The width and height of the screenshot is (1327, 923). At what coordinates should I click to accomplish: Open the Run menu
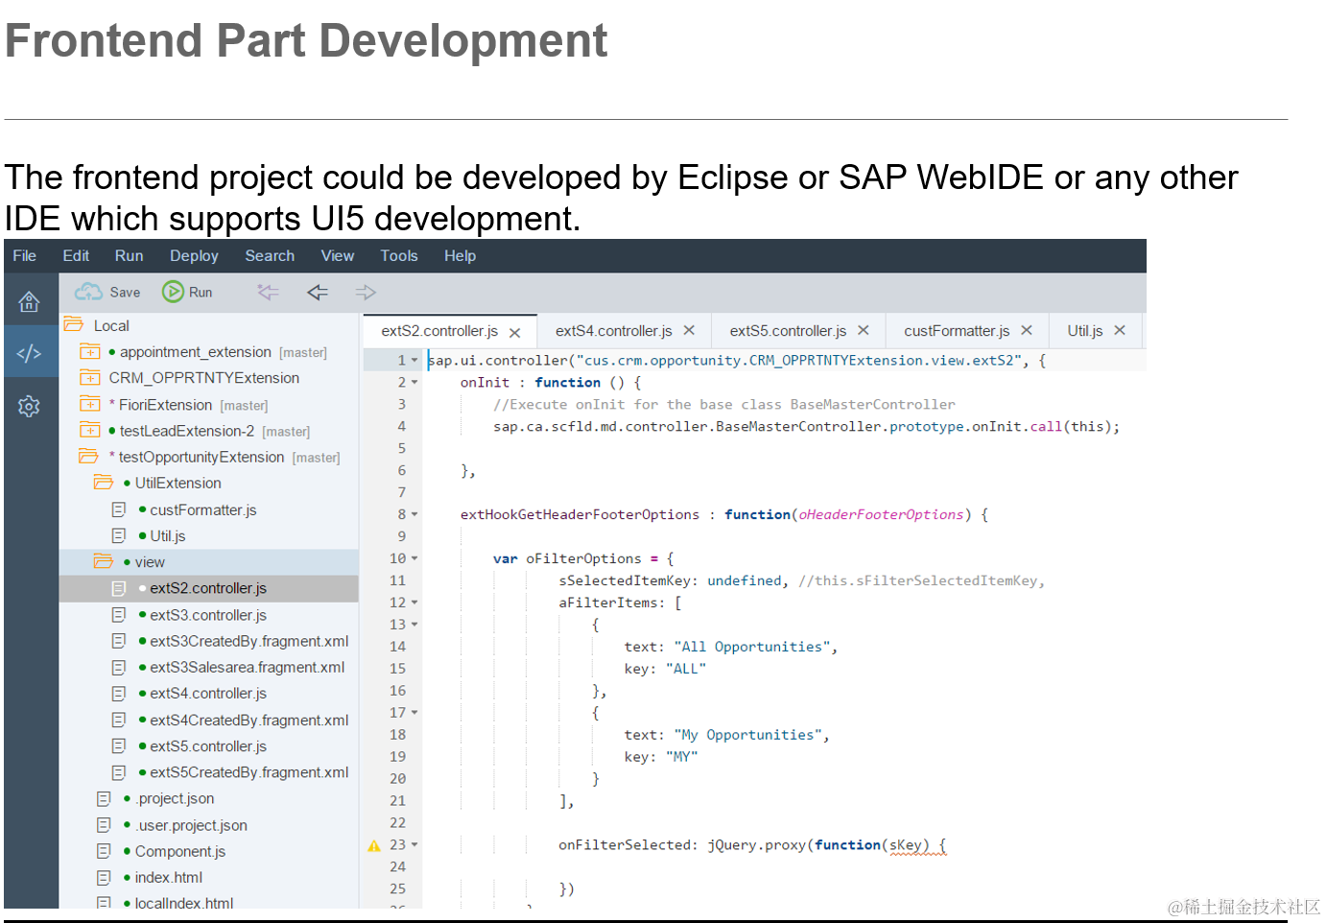coord(129,255)
